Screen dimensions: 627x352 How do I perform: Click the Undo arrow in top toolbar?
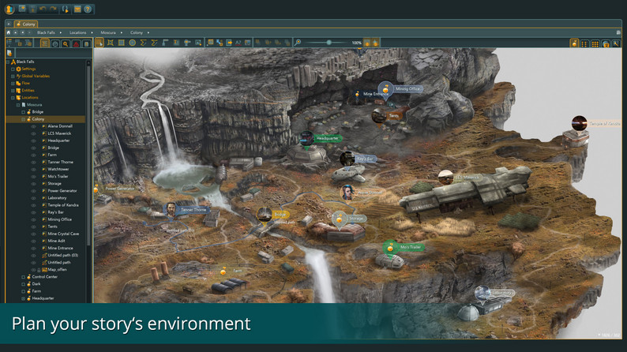pyautogui.click(x=43, y=9)
